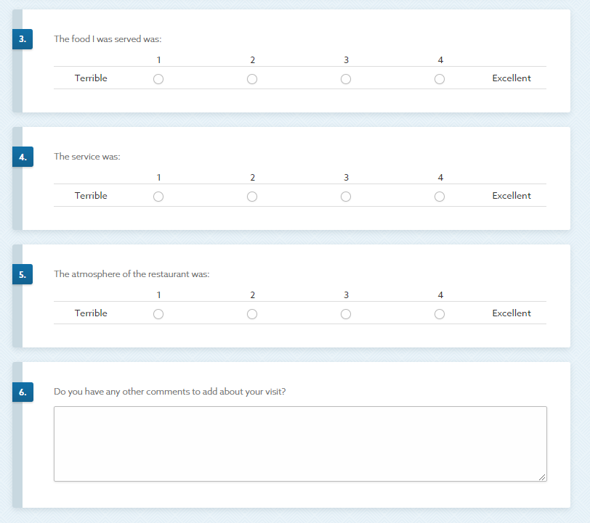590x523 pixels.
Task: Rate the food served as 3
Action: point(346,79)
